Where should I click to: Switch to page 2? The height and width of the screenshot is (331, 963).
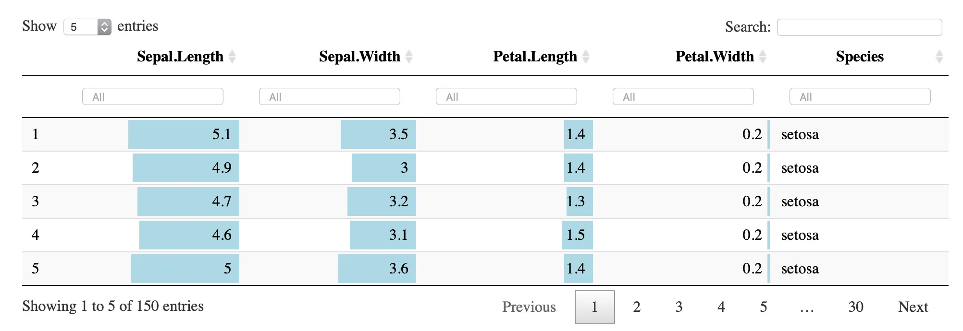pyautogui.click(x=637, y=307)
